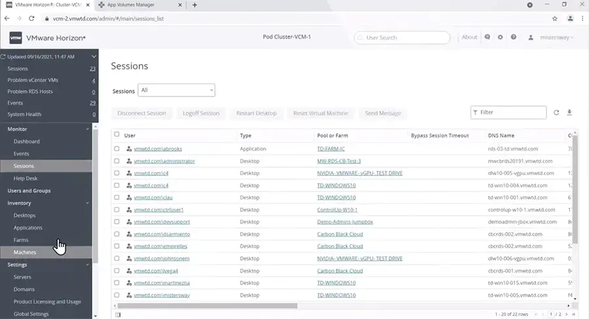
Task: Open Users and Groups
Action: pyautogui.click(x=29, y=191)
